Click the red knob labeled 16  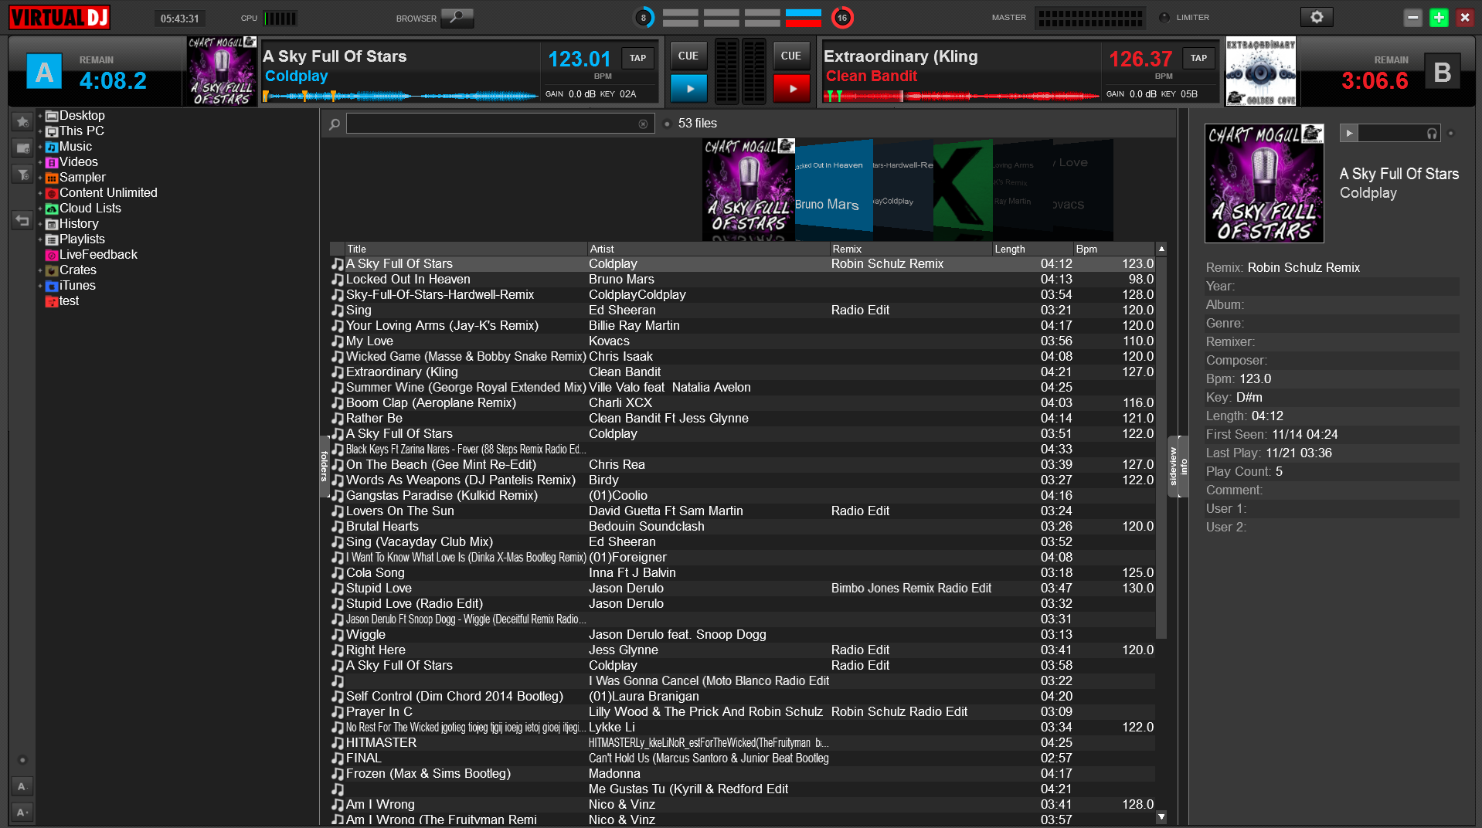click(x=842, y=17)
